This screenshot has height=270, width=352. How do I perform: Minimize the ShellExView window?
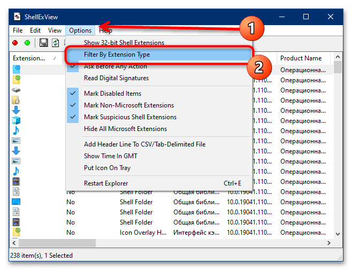point(282,17)
